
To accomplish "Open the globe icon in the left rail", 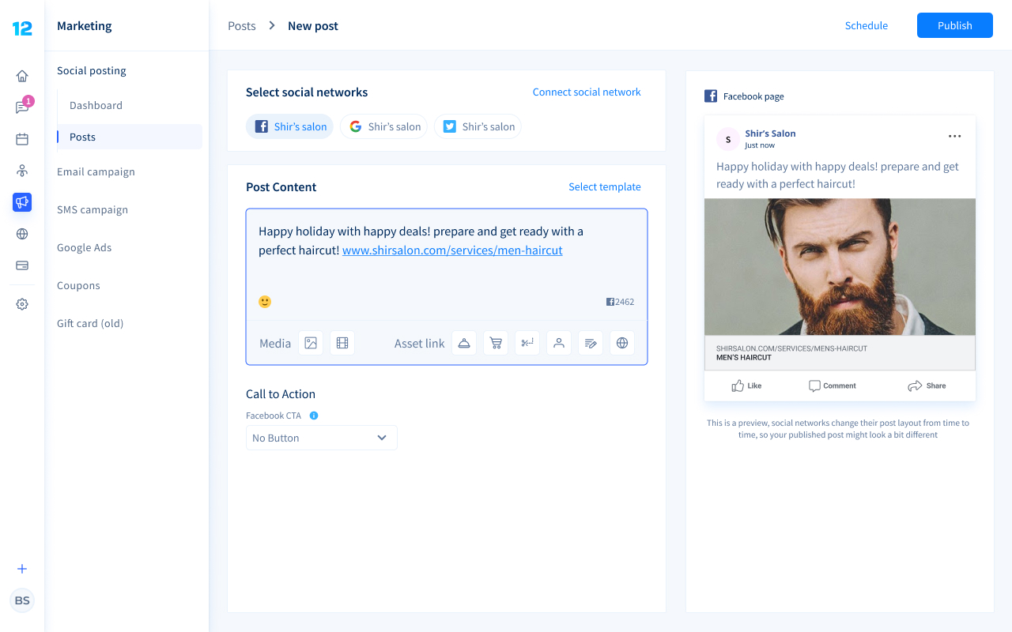I will pos(22,234).
